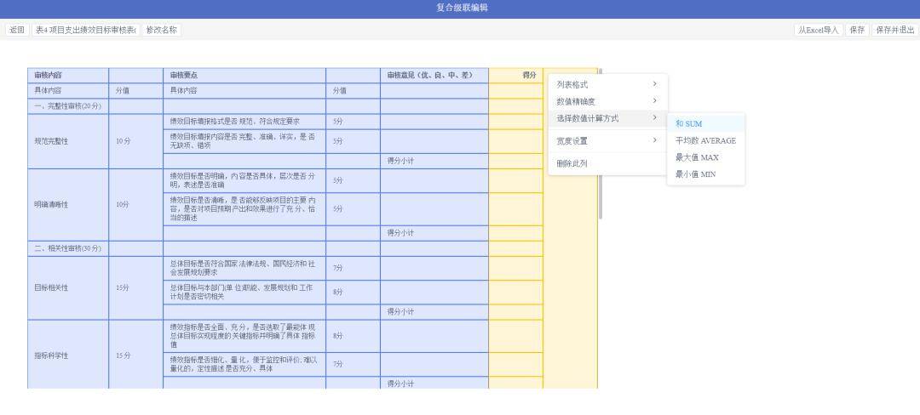Click the 10分 cell in 规范完整性 row
This screenshot has height=415, width=920.
tap(135, 141)
